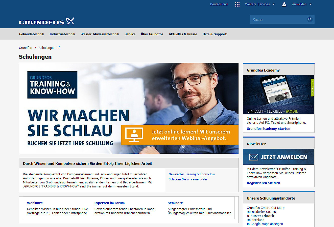Select Deutschland country link
The height and width of the screenshot is (227, 334).
219,4
